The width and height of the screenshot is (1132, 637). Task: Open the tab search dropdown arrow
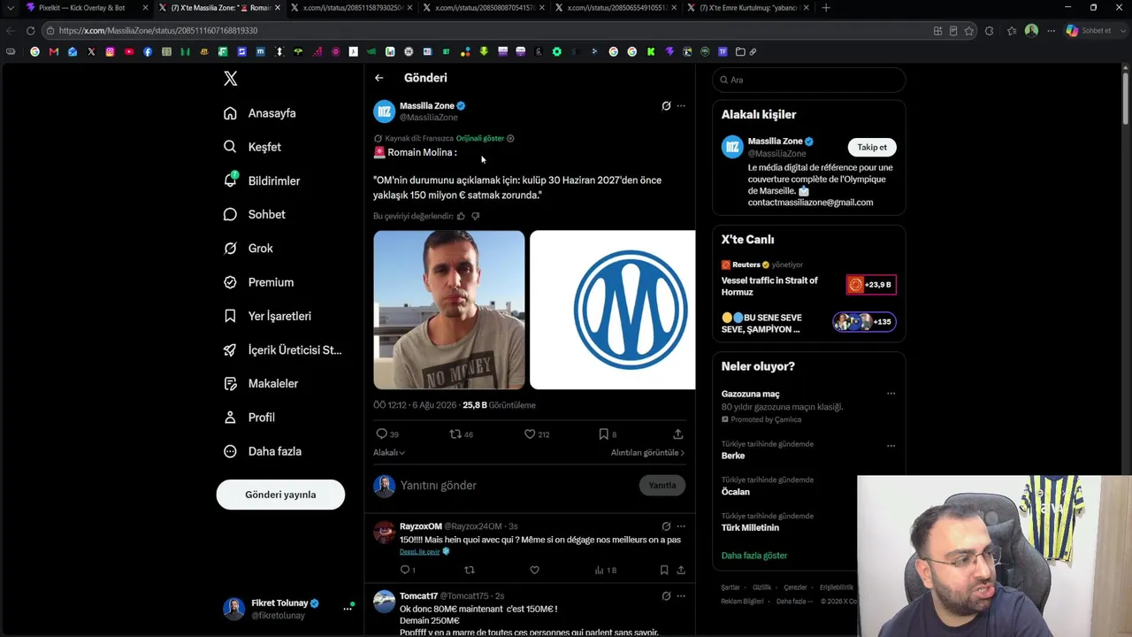10,8
